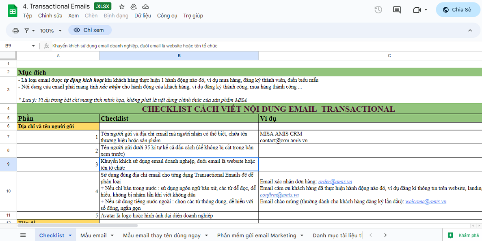
Task: Select column C header
Action: coord(370,55)
